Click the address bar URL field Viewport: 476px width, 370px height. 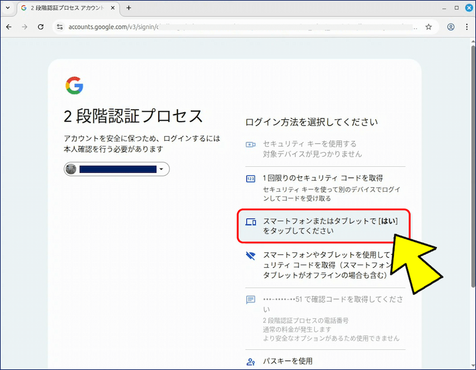coord(238,27)
